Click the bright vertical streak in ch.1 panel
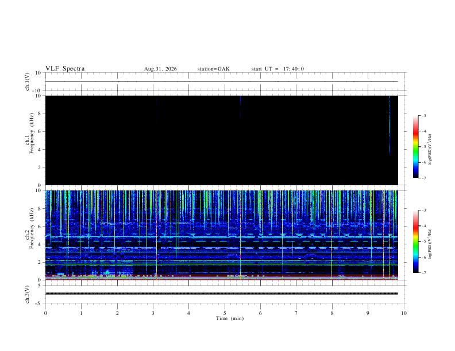Image resolution: width=455 pixels, height=351 pixels. click(x=390, y=127)
